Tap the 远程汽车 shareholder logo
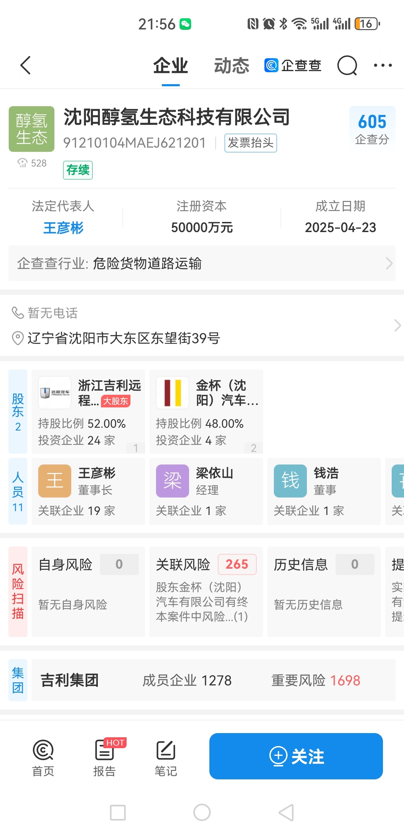404x833 pixels. click(x=55, y=393)
